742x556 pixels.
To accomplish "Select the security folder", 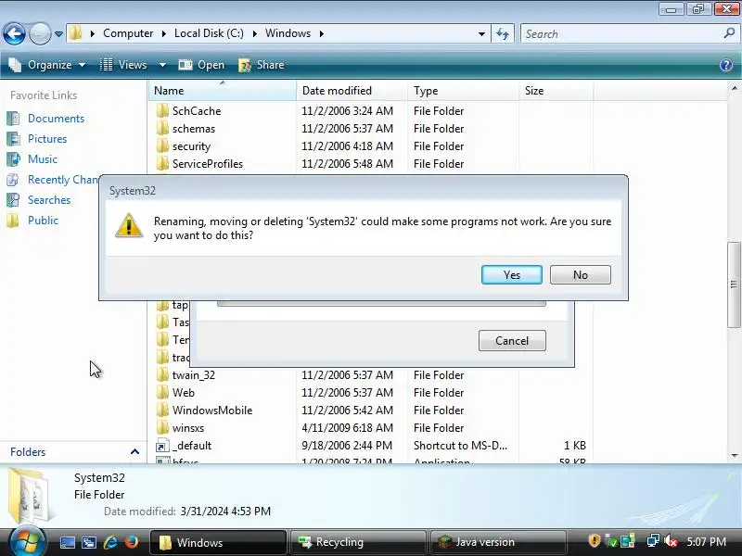I will point(191,146).
